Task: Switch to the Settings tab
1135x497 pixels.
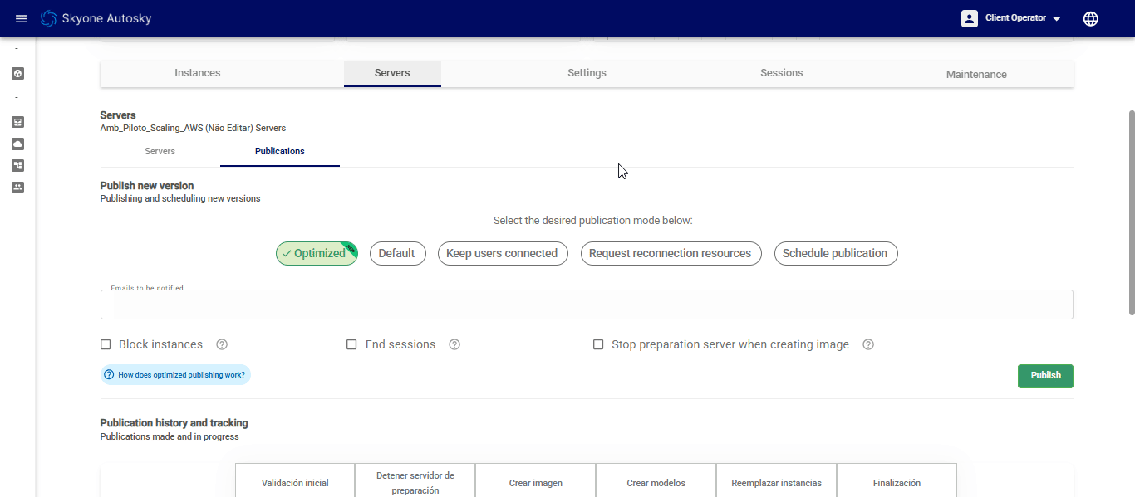Action: [587, 73]
